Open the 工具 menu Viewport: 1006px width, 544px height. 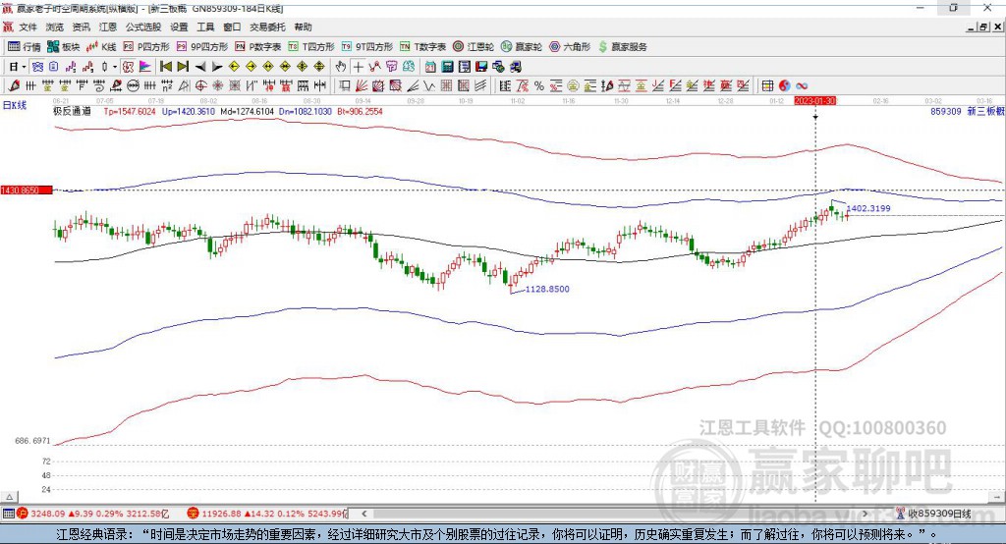(205, 27)
